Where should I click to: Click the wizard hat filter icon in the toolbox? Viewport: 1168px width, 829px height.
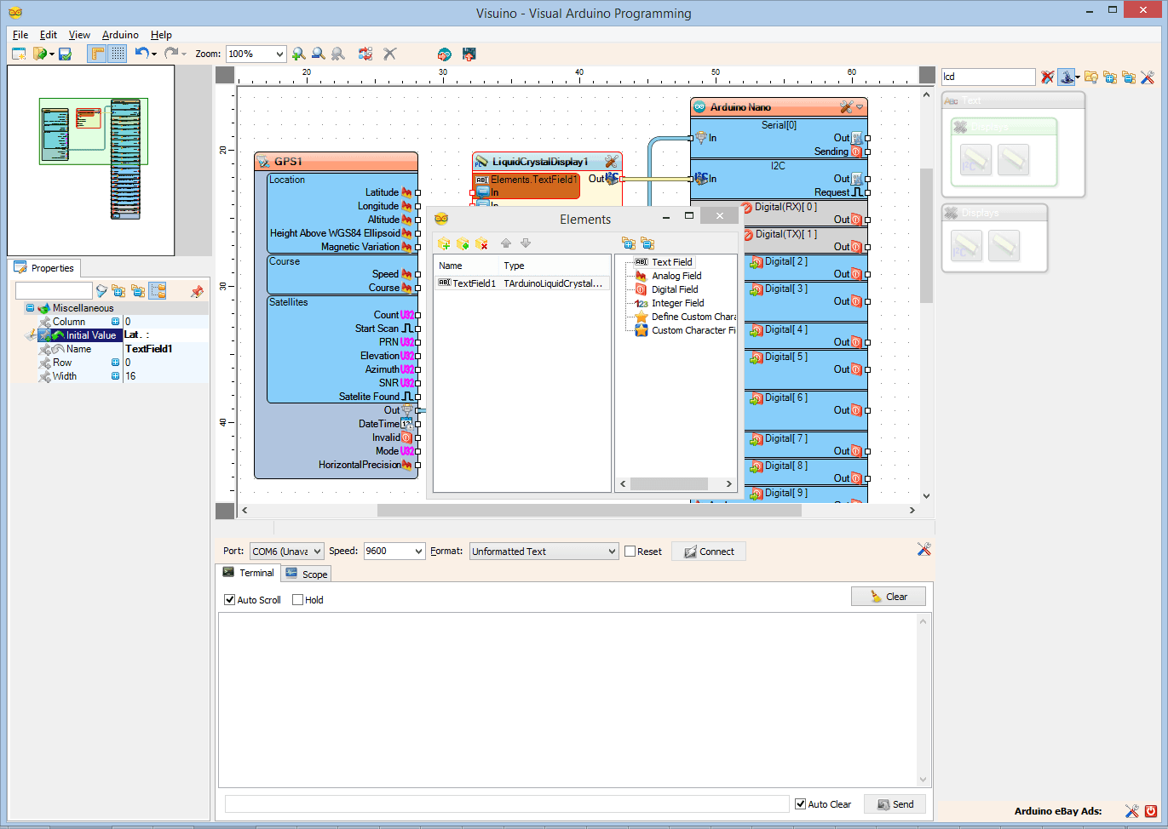1067,77
